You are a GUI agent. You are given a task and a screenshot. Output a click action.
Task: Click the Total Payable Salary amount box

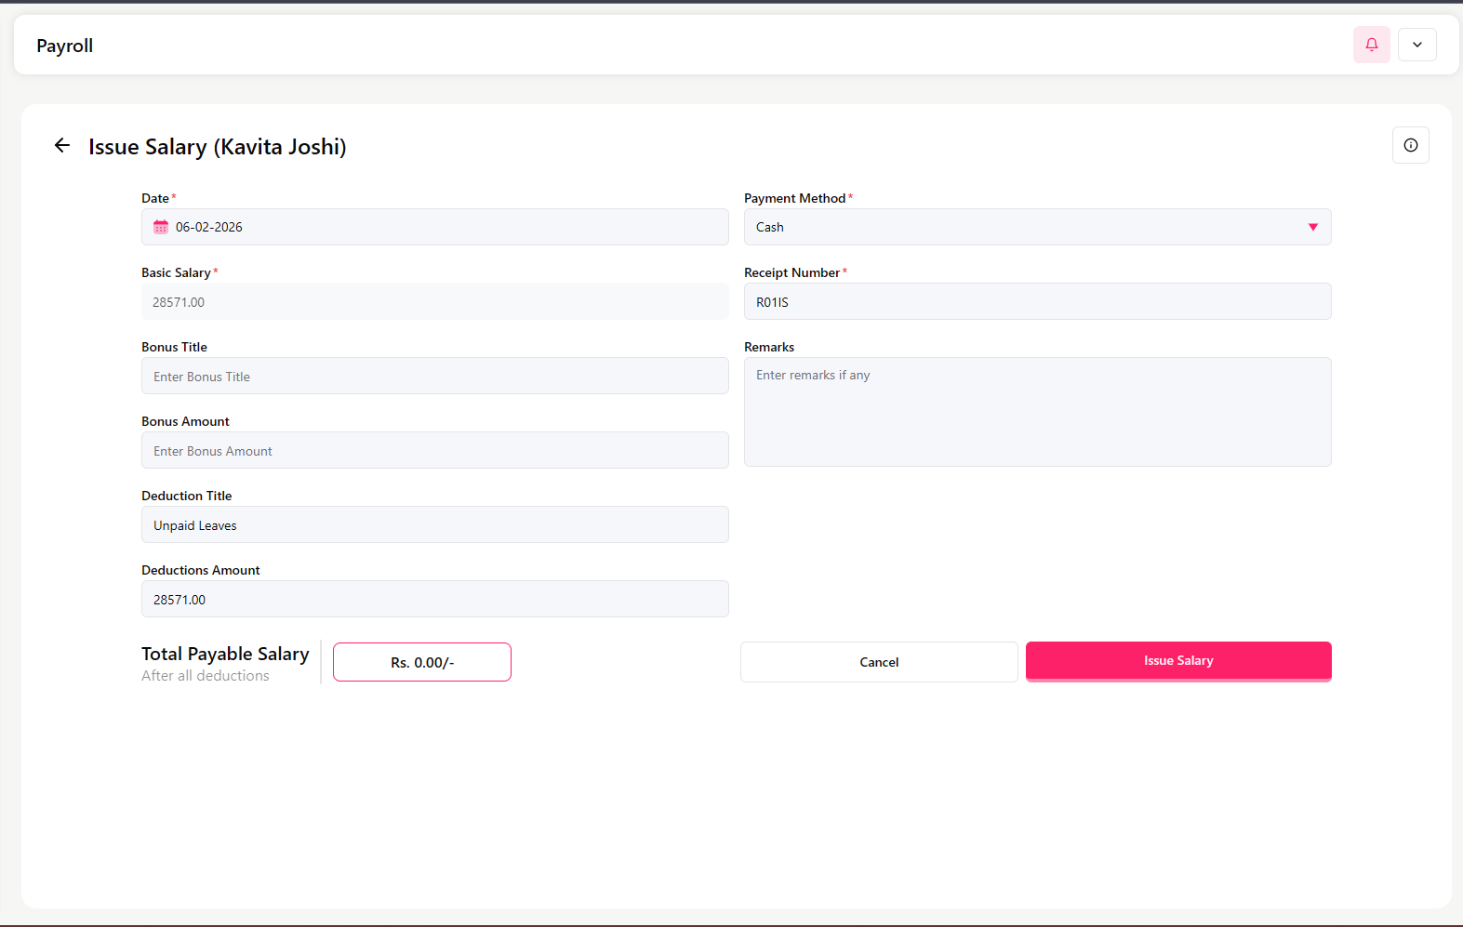coord(422,662)
